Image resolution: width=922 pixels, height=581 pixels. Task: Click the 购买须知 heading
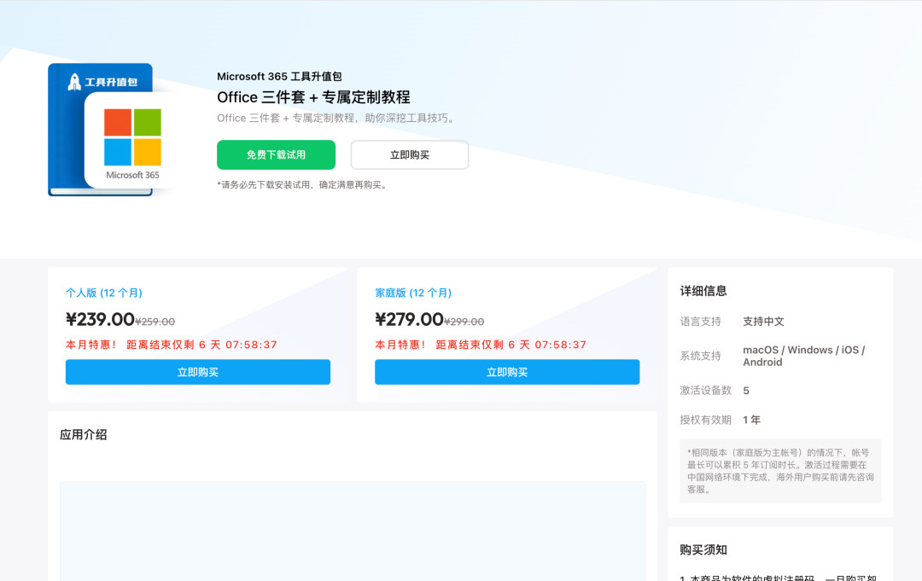pyautogui.click(x=703, y=550)
